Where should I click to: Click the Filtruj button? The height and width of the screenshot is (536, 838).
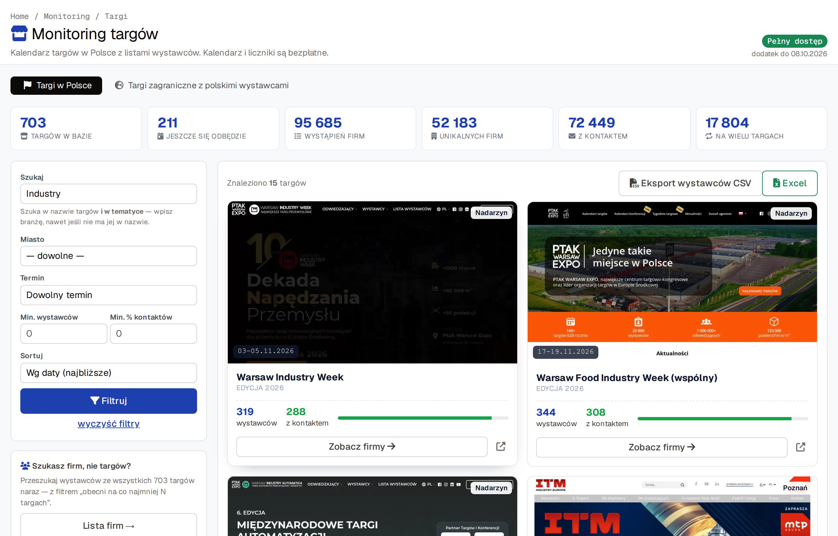[x=108, y=401]
